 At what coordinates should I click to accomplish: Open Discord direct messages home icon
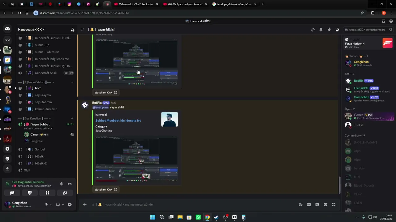coord(7,29)
